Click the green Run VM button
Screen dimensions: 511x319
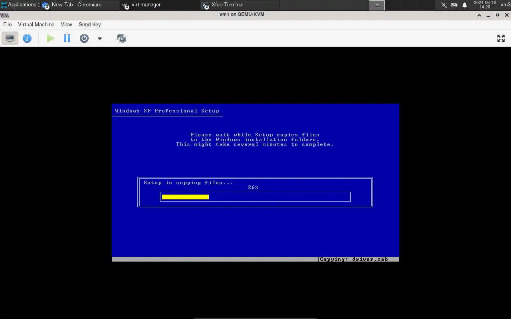pos(50,38)
